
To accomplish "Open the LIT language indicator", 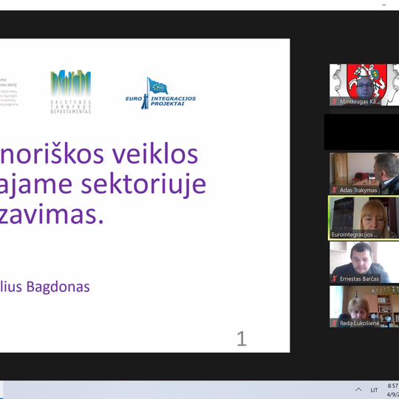I will (374, 390).
